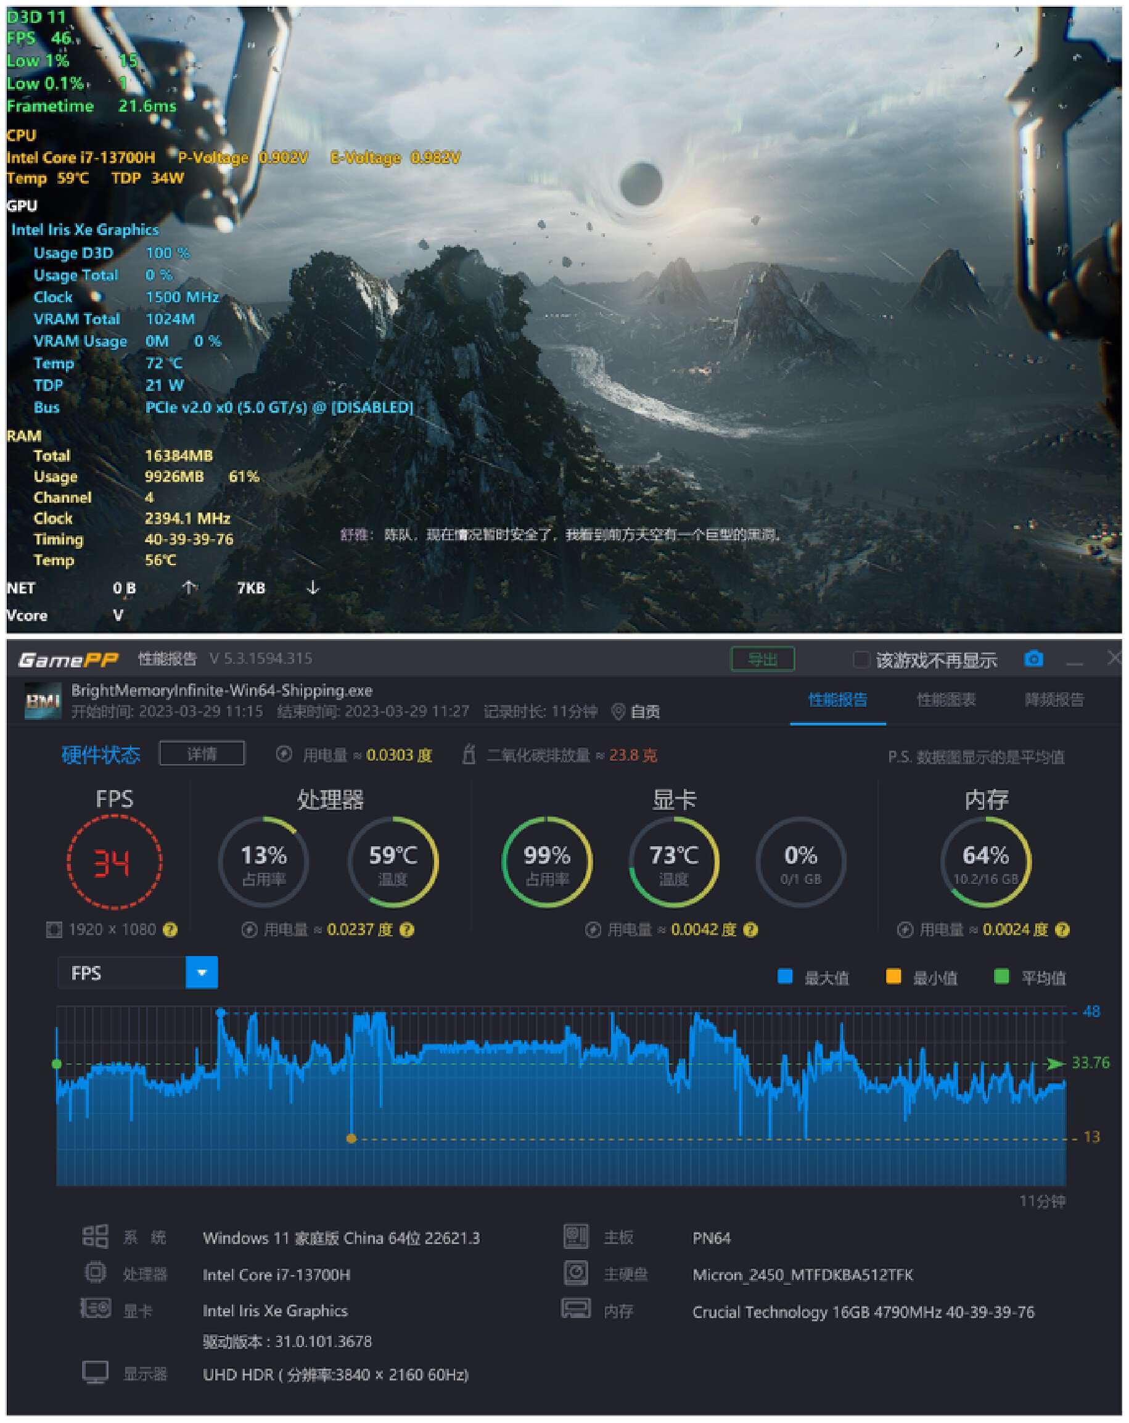Click the green 平均值 legend swatch
Image resolution: width=1129 pixels, height=1423 pixels.
click(1001, 976)
